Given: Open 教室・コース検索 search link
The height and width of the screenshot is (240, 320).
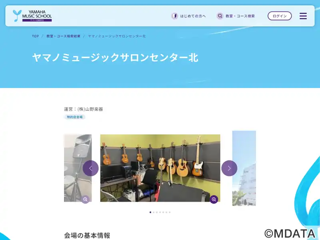Looking at the screenshot, I should coord(236,16).
